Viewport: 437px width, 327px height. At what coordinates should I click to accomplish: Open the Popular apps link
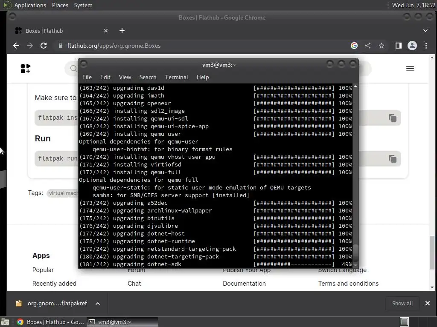tap(43, 270)
